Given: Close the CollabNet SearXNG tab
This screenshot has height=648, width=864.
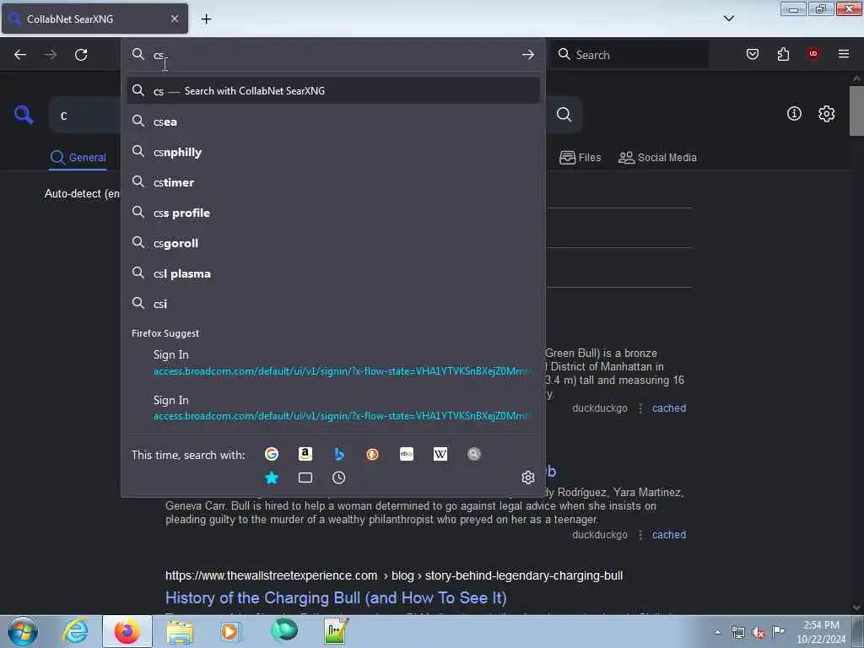Looking at the screenshot, I should tap(174, 19).
